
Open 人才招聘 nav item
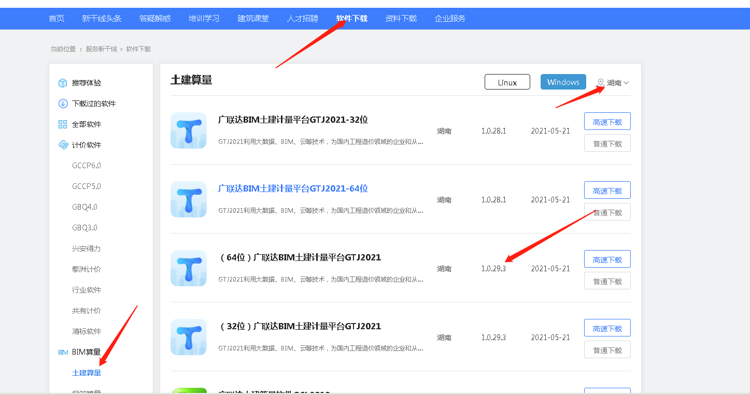coord(303,18)
